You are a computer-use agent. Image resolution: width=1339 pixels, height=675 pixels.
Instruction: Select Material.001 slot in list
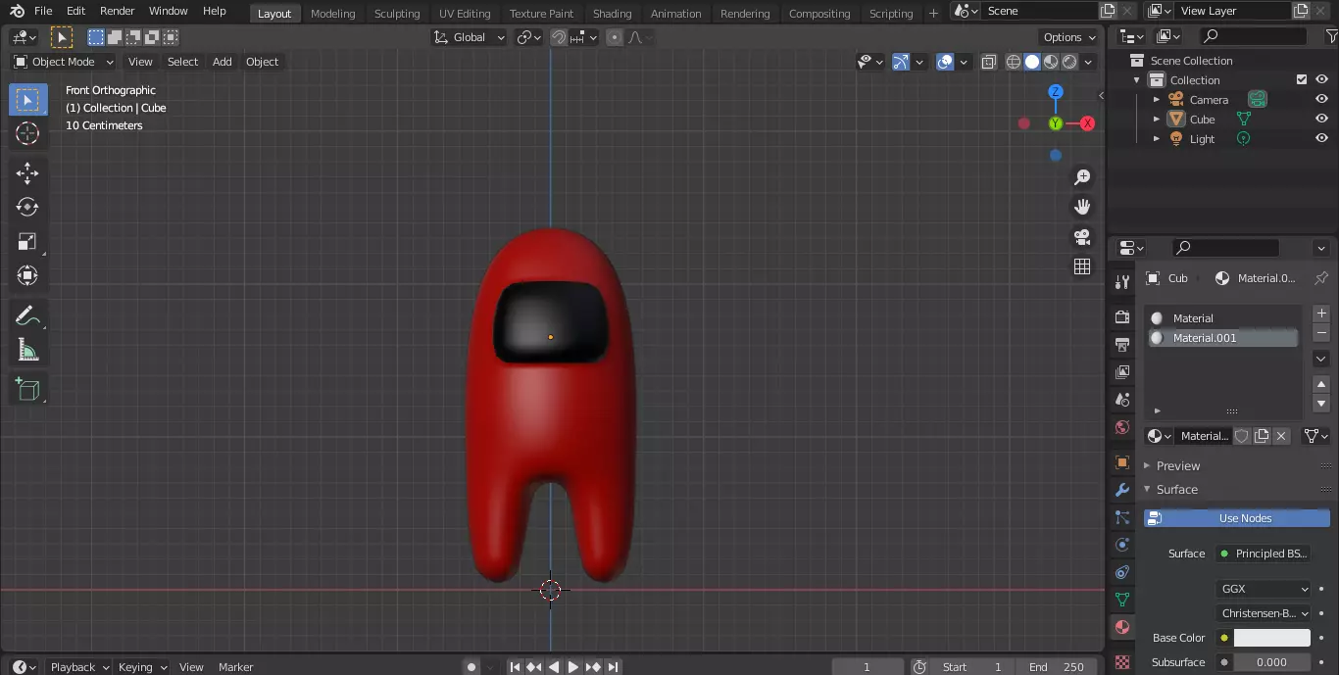point(1223,338)
